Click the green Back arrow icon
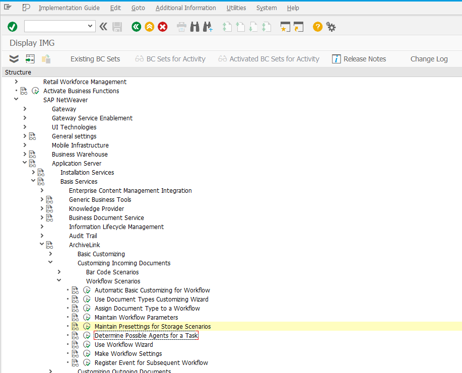 pos(137,27)
